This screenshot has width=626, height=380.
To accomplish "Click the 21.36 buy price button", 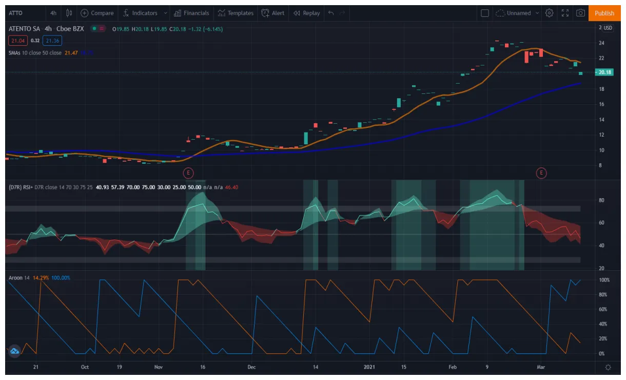I will pos(51,41).
